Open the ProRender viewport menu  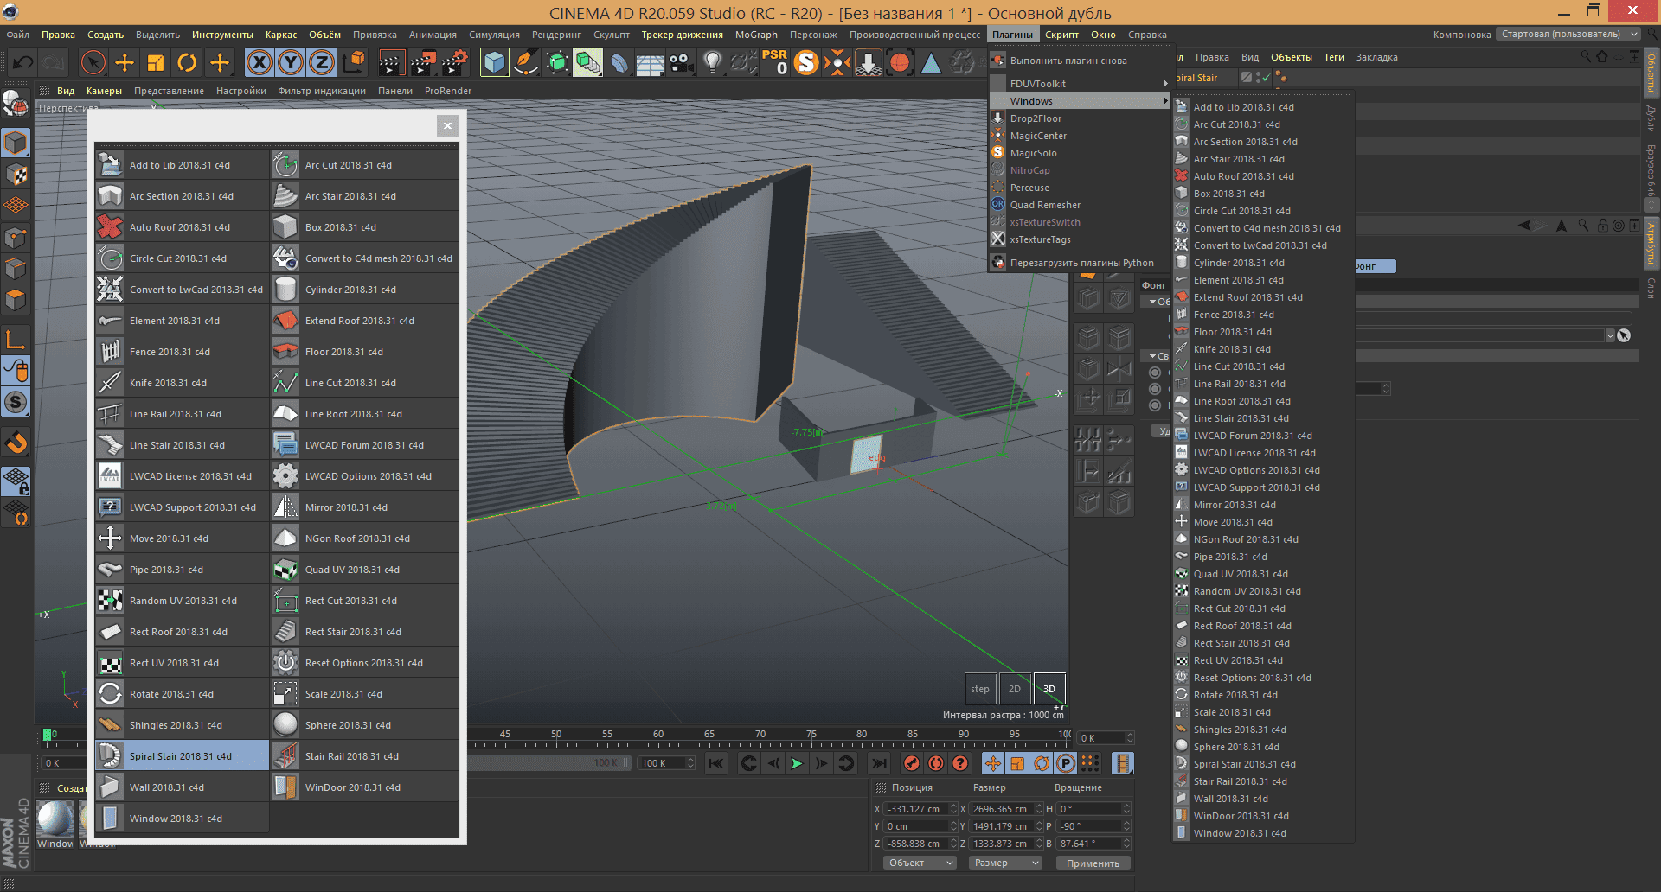point(448,91)
